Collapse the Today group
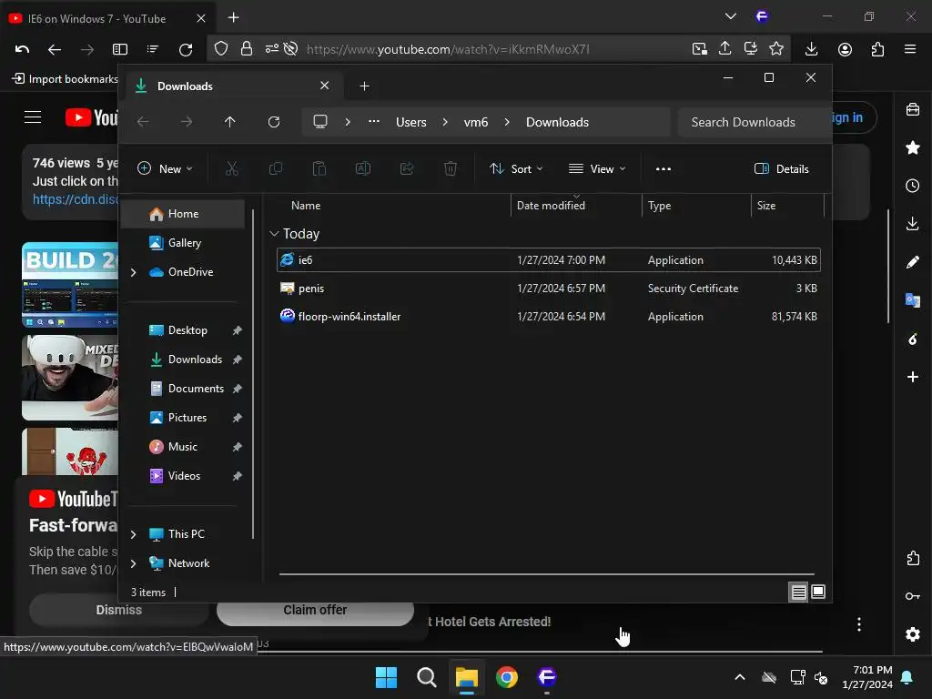This screenshot has width=932, height=699. 274,234
